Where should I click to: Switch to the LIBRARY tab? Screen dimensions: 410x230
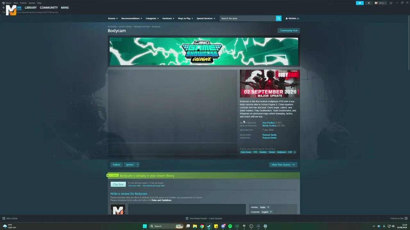coord(31,8)
